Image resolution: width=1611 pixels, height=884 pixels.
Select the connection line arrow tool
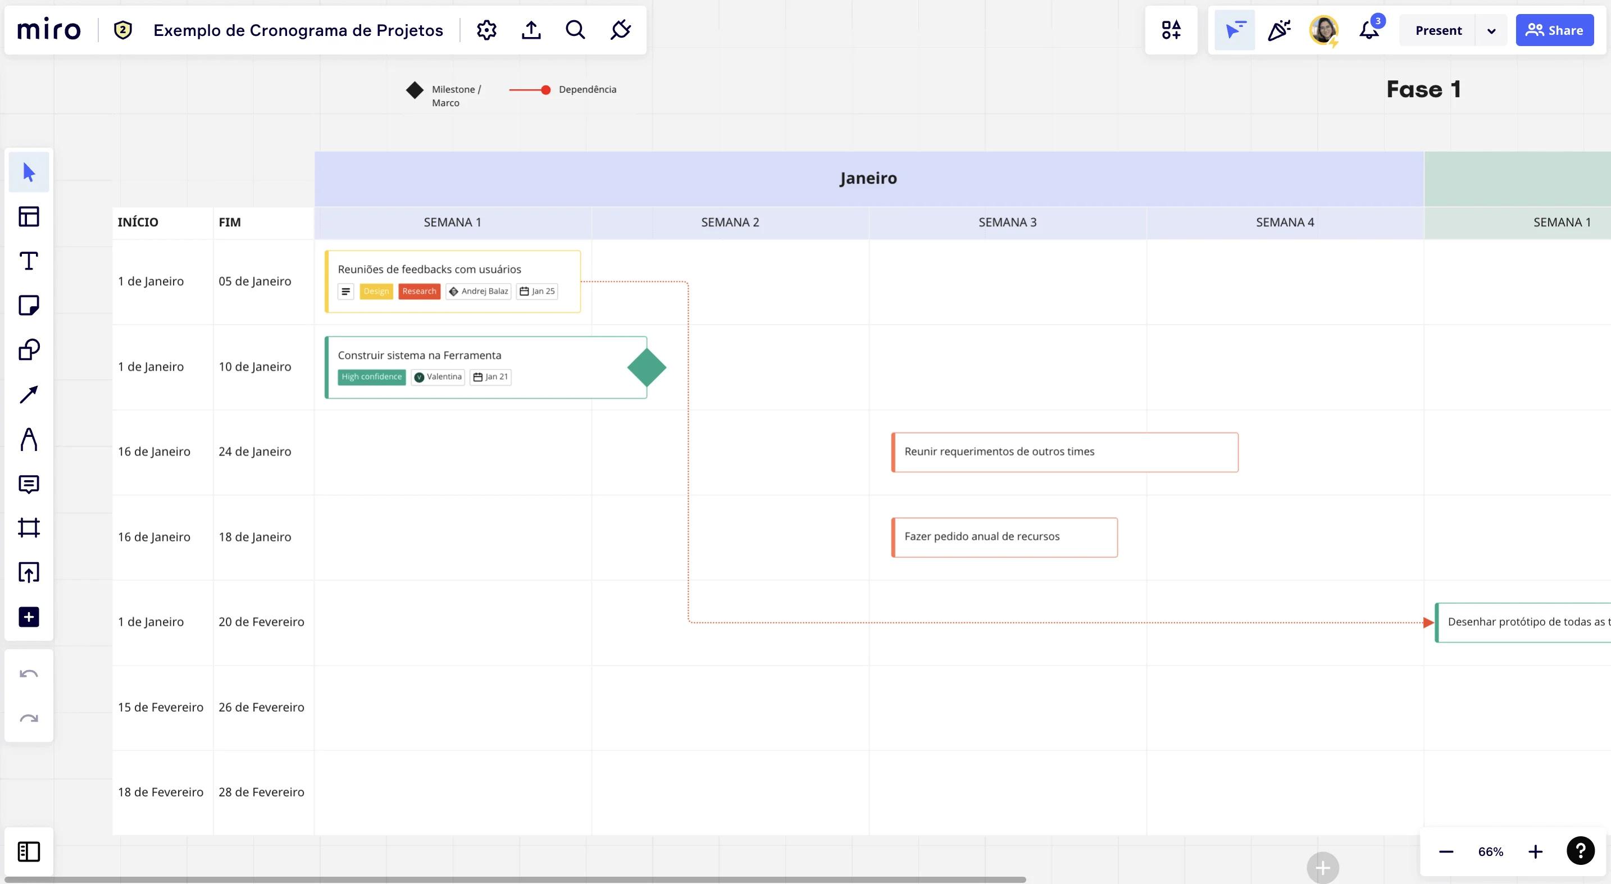pyautogui.click(x=29, y=394)
